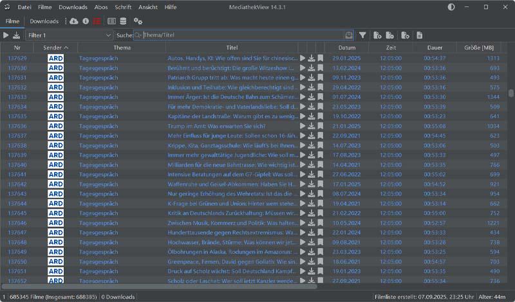Image resolution: width=515 pixels, height=302 pixels.
Task: Toggle bookmark on row 137642
Action: (320, 184)
